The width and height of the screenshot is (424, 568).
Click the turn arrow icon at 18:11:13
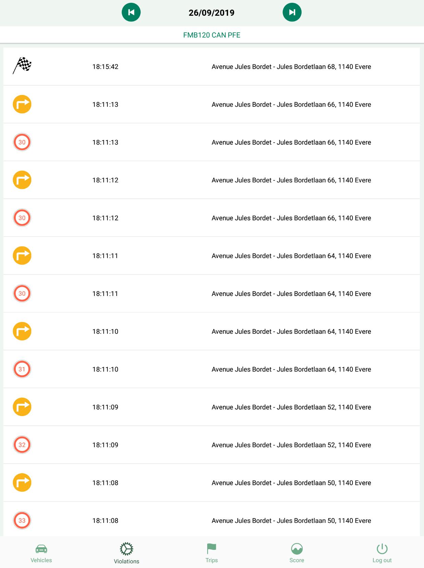(x=22, y=104)
